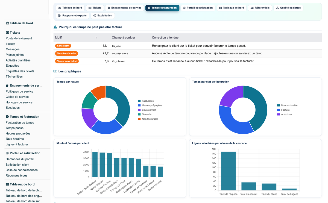This screenshot has width=328, height=203.
Task: Click the clock icon beside Temps et facturation
Action: coord(7,117)
